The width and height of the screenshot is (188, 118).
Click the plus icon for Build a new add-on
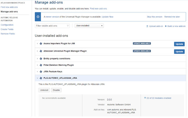click(x=166, y=26)
